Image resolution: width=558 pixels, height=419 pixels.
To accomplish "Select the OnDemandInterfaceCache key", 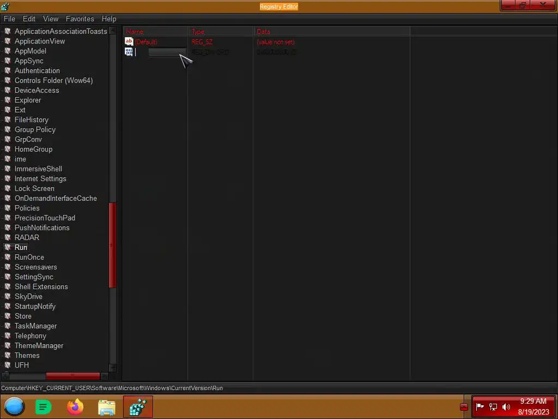I will coord(56,198).
